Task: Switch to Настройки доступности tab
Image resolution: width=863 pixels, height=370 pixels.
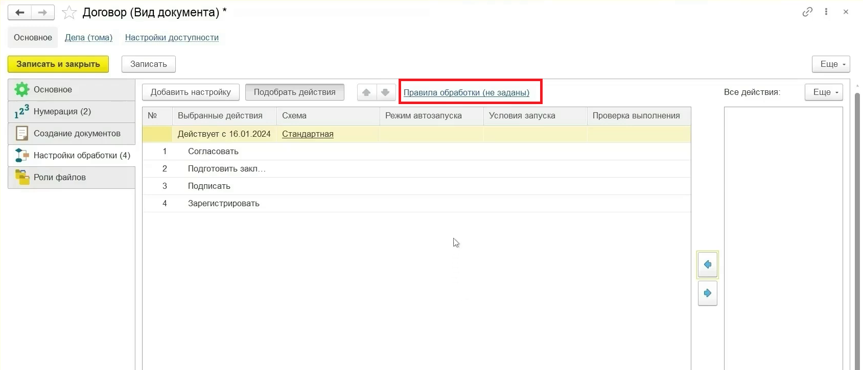Action: 172,38
